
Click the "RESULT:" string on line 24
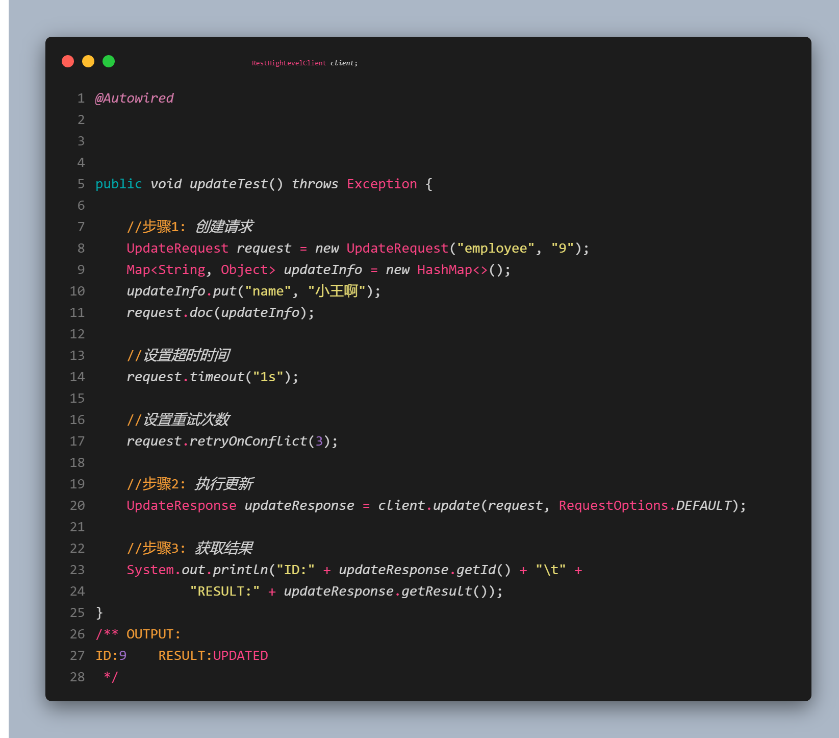tap(225, 591)
